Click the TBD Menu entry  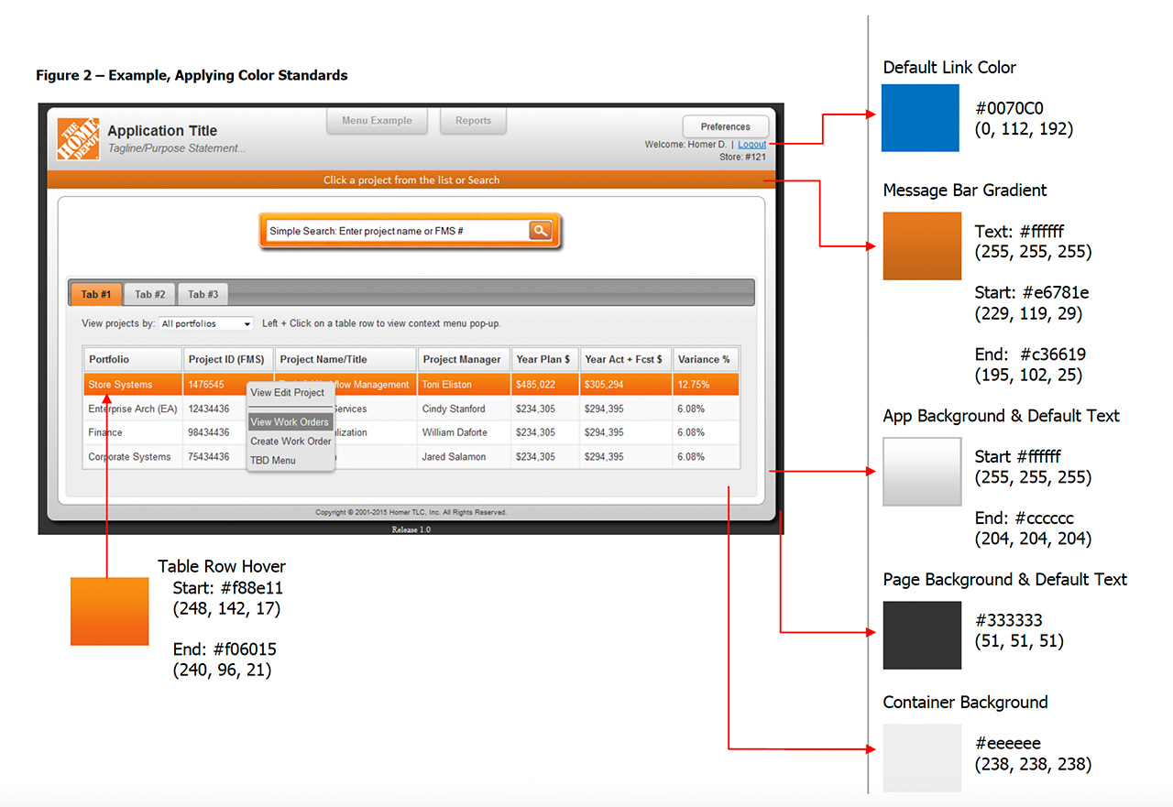(273, 461)
